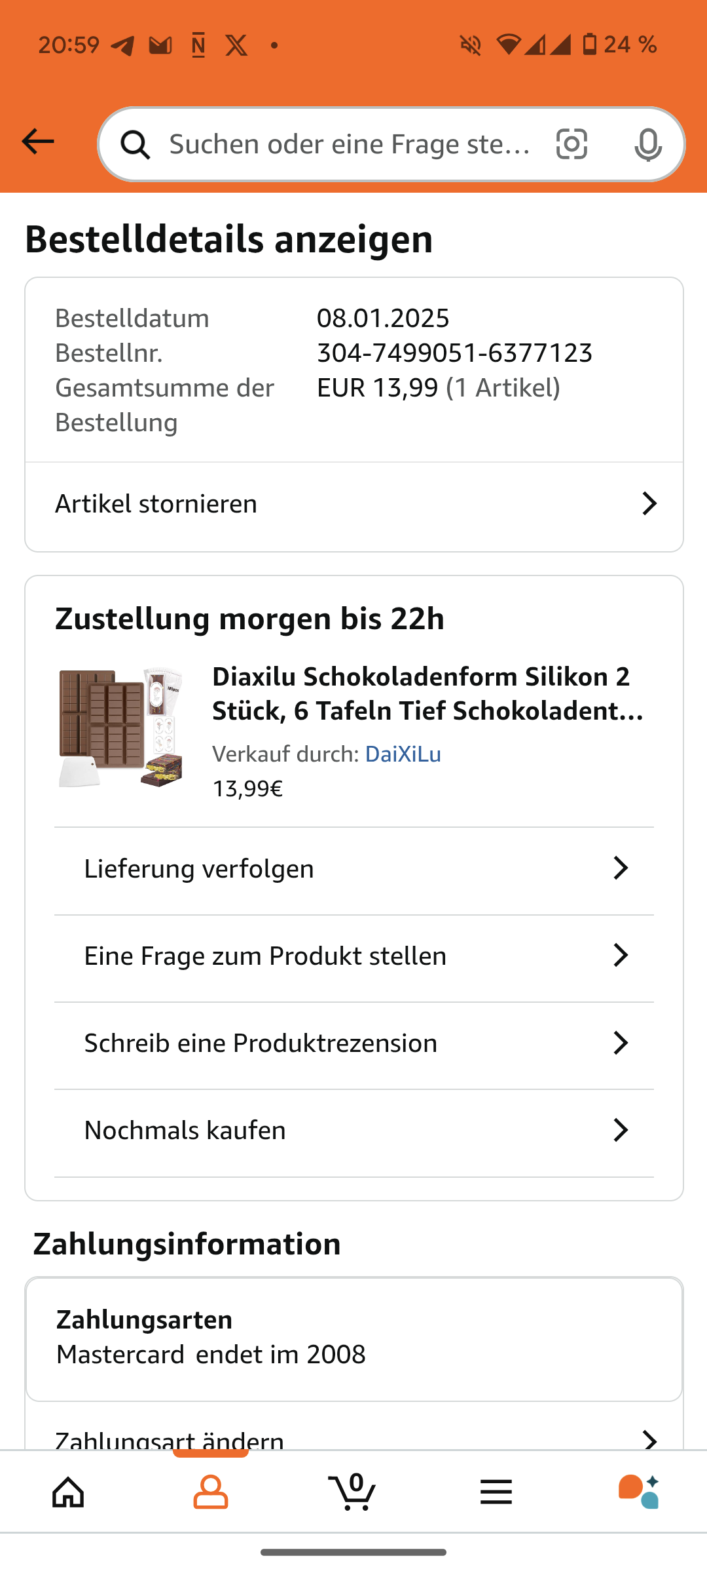Select Eine Frage zum Produkt stellen
Viewport: 707px width, 1573px height.
coord(265,956)
